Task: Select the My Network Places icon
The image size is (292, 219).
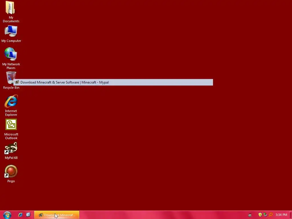Action: (11, 54)
